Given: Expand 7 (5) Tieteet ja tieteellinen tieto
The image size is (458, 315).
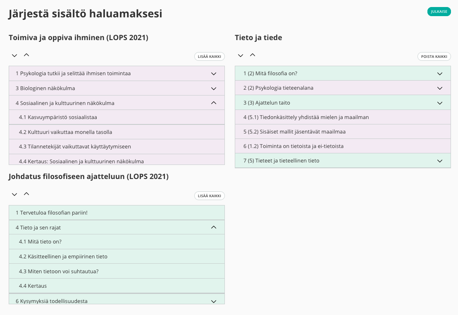Looking at the screenshot, I should (440, 161).
